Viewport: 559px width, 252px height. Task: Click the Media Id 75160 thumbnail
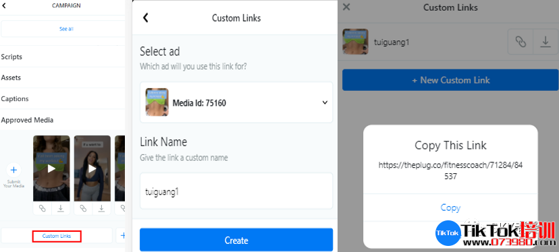(x=157, y=102)
